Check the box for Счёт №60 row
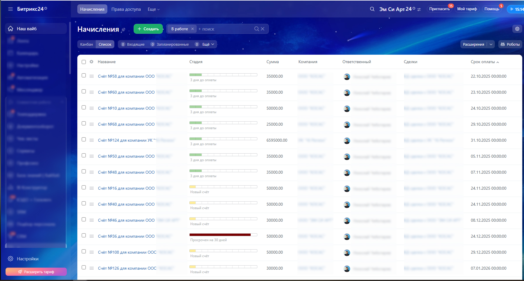 (84, 91)
